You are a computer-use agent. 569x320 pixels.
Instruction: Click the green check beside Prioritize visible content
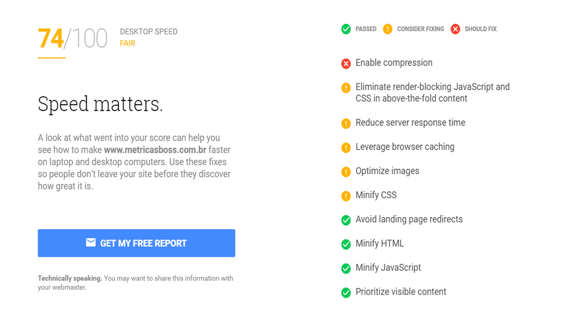pos(346,292)
